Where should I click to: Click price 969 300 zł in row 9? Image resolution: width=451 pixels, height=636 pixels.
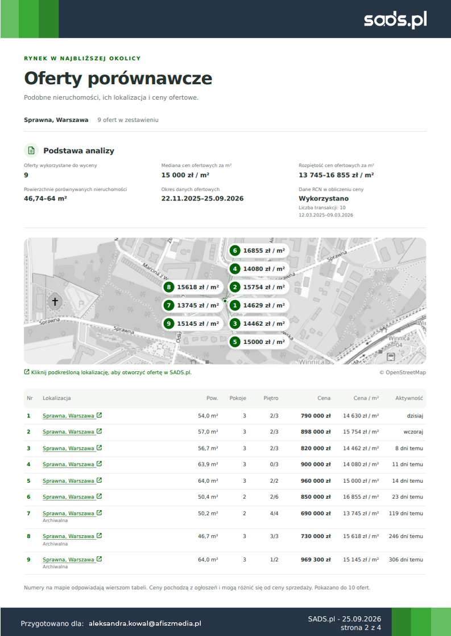316,559
